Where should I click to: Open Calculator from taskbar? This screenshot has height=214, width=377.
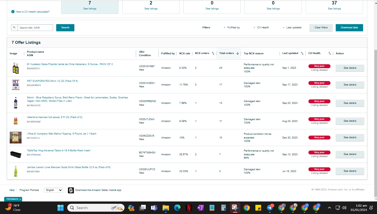pyautogui.click(x=223, y=208)
